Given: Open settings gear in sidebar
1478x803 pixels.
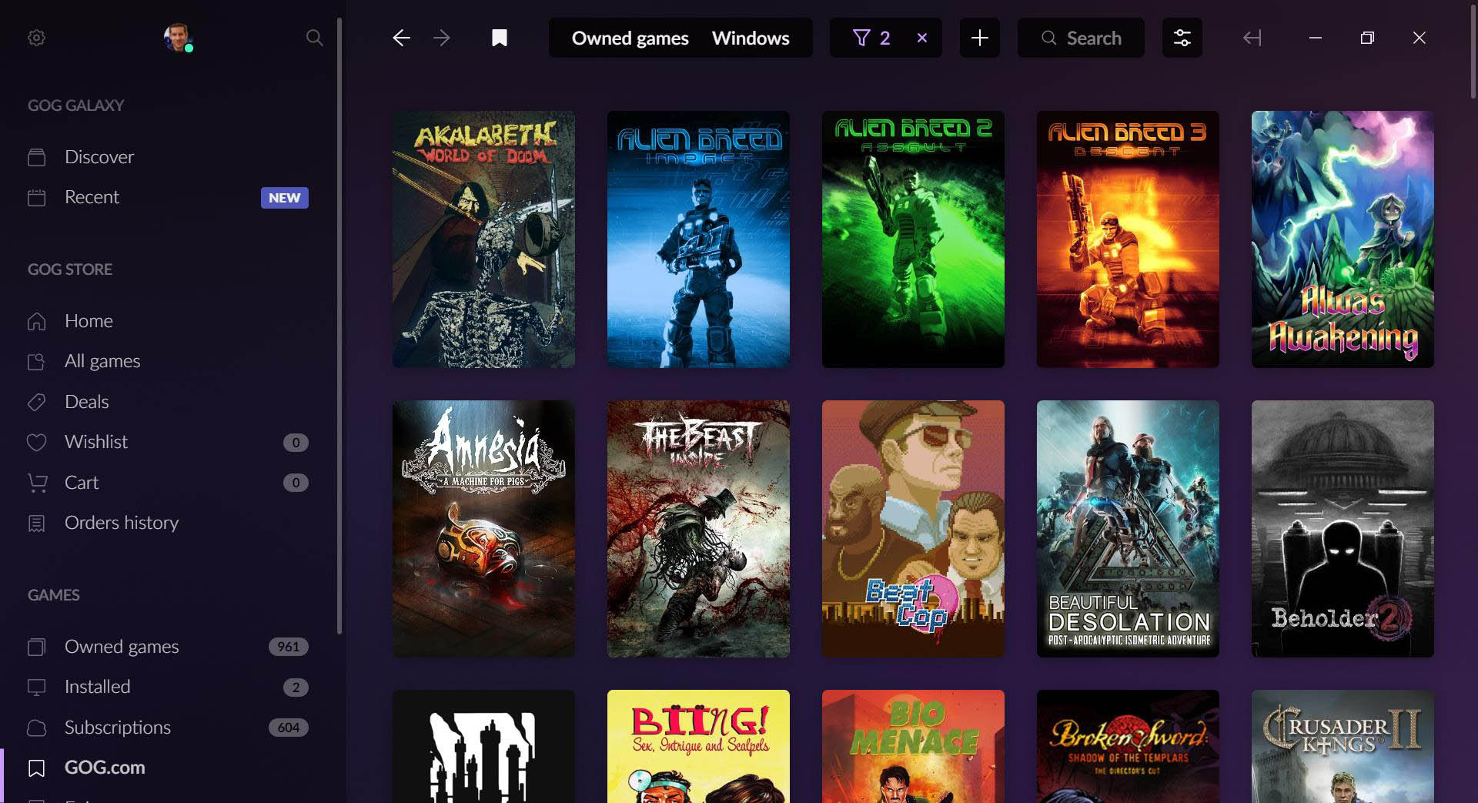Looking at the screenshot, I should (36, 38).
